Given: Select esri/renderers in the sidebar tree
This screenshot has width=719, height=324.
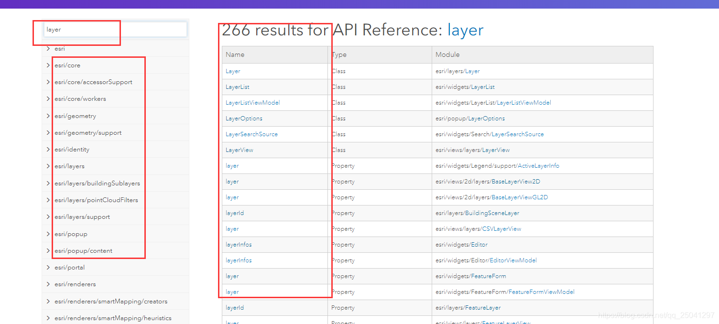Looking at the screenshot, I should click(75, 284).
